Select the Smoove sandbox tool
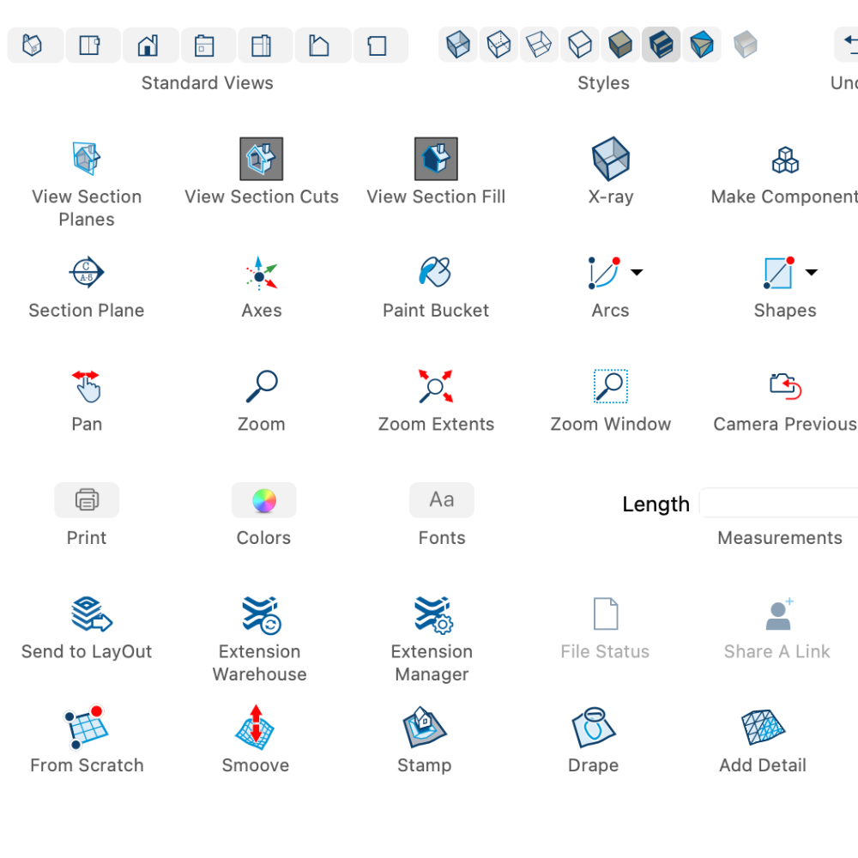Image resolution: width=858 pixels, height=858 pixels. click(255, 728)
